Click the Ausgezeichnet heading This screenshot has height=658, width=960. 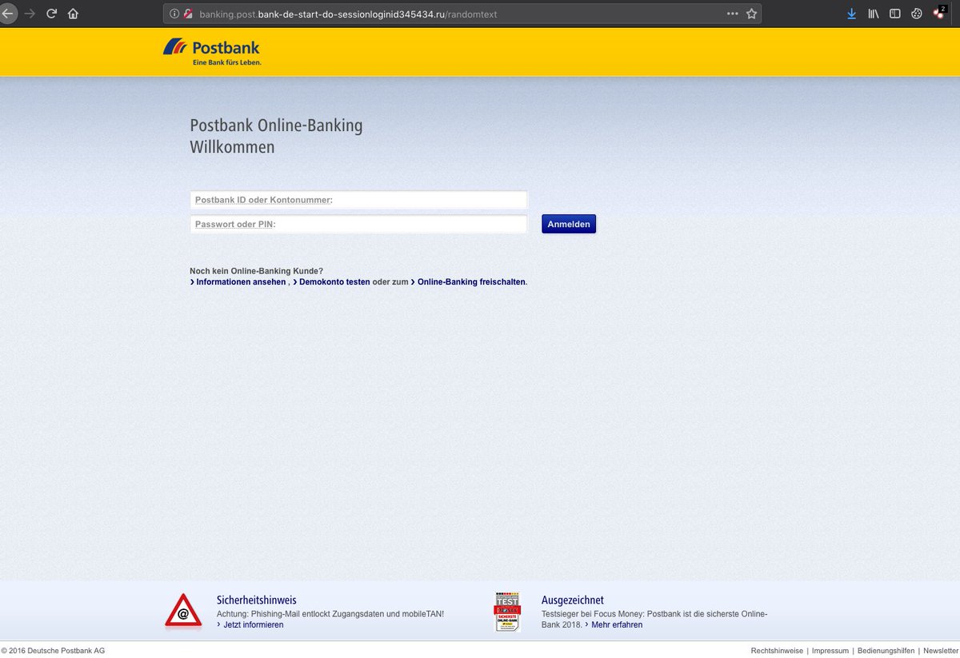click(x=573, y=600)
